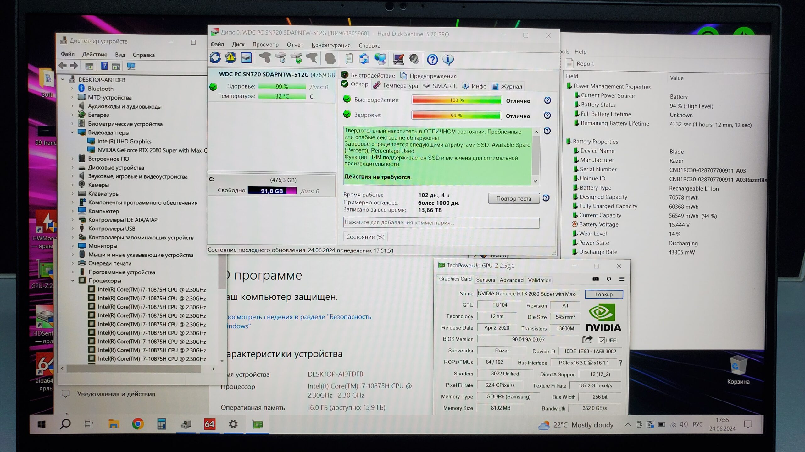Click the blue info toolbar icon
This screenshot has width=805, height=452.
(448, 59)
